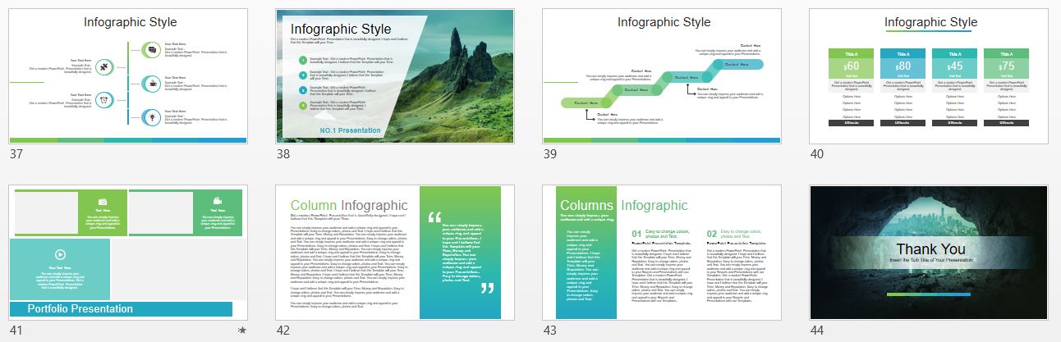
Task: Click the animation star icon under slide 41
Action: click(x=241, y=331)
